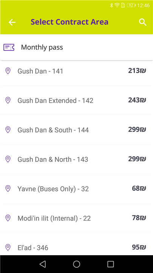Select Gush Dan Extended - 142
Image resolution: width=153 pixels, height=273 pixels.
[76, 100]
